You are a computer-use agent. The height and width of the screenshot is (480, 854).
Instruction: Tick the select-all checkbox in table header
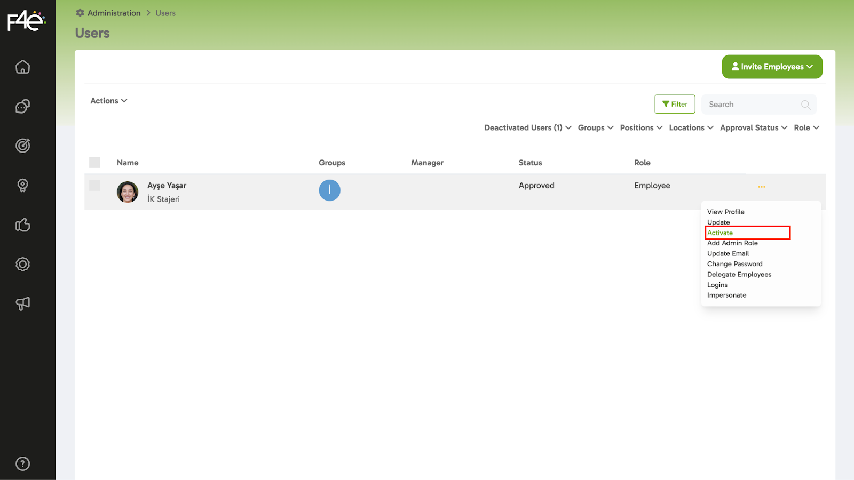[x=95, y=163]
